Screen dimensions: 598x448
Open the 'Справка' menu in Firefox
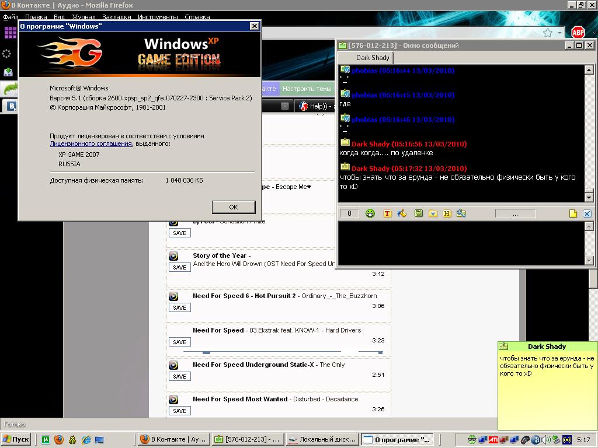[197, 17]
